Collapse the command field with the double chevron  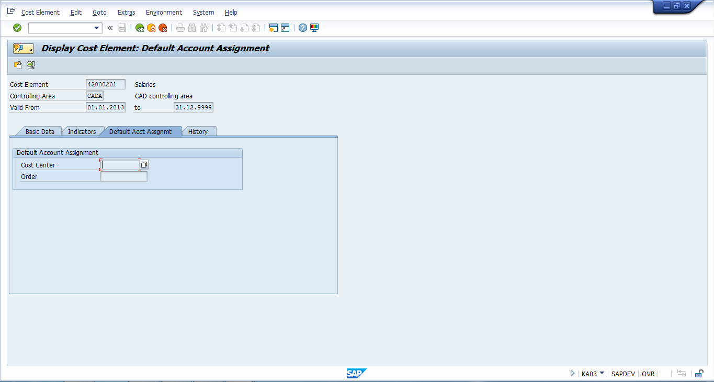click(110, 28)
